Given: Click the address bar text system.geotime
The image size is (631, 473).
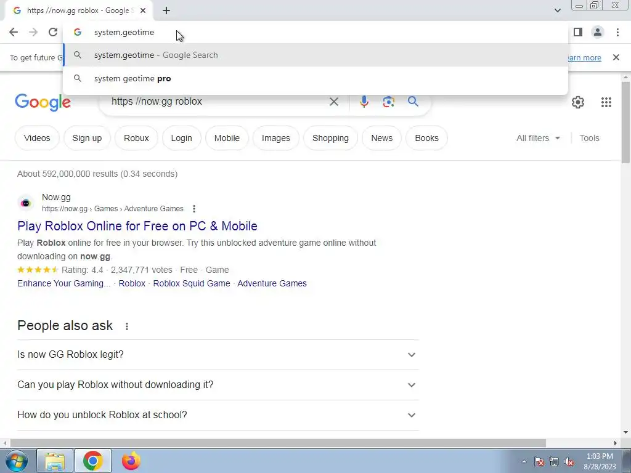Looking at the screenshot, I should (124, 32).
